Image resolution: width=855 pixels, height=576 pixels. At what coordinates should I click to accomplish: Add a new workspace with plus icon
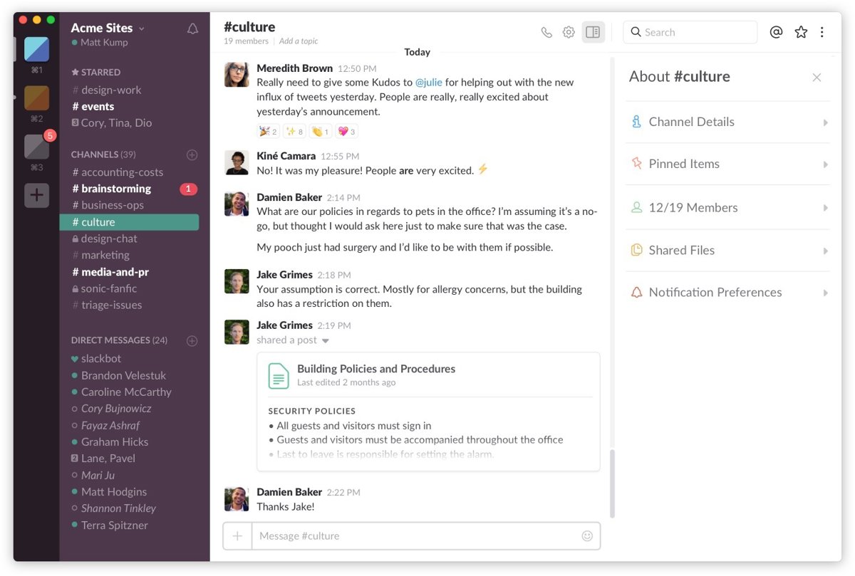pyautogui.click(x=36, y=195)
